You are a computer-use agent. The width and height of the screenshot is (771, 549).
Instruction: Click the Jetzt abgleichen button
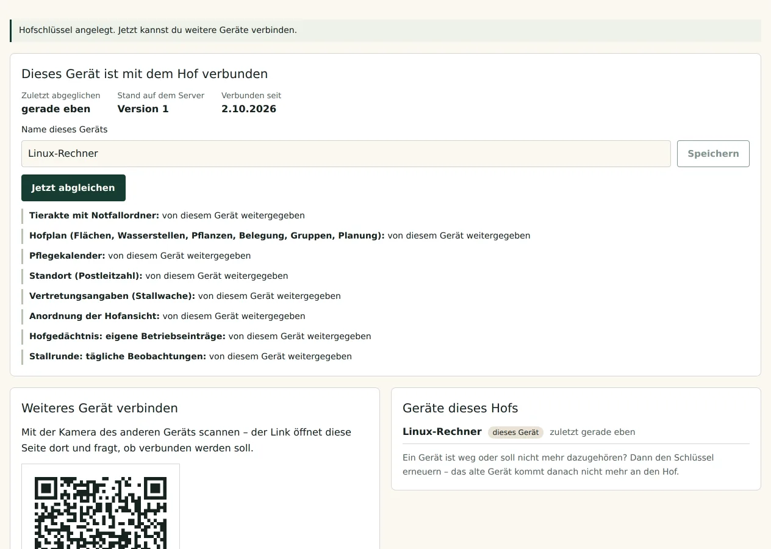point(73,188)
